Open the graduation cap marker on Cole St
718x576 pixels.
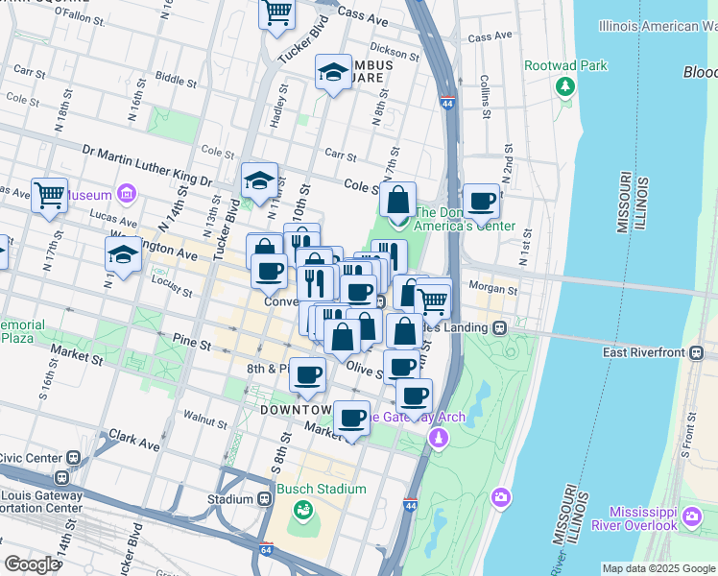pos(259,183)
